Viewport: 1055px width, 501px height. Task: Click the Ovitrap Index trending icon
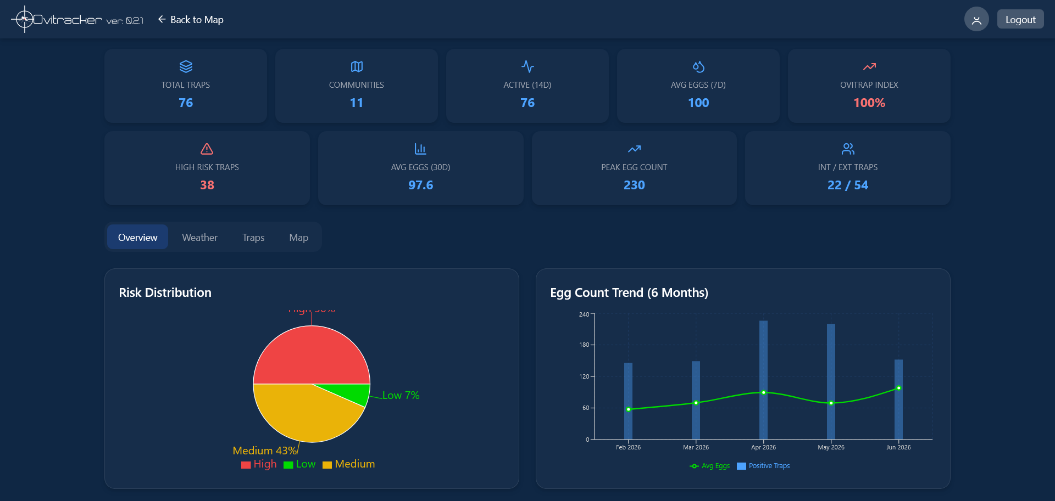coord(869,66)
